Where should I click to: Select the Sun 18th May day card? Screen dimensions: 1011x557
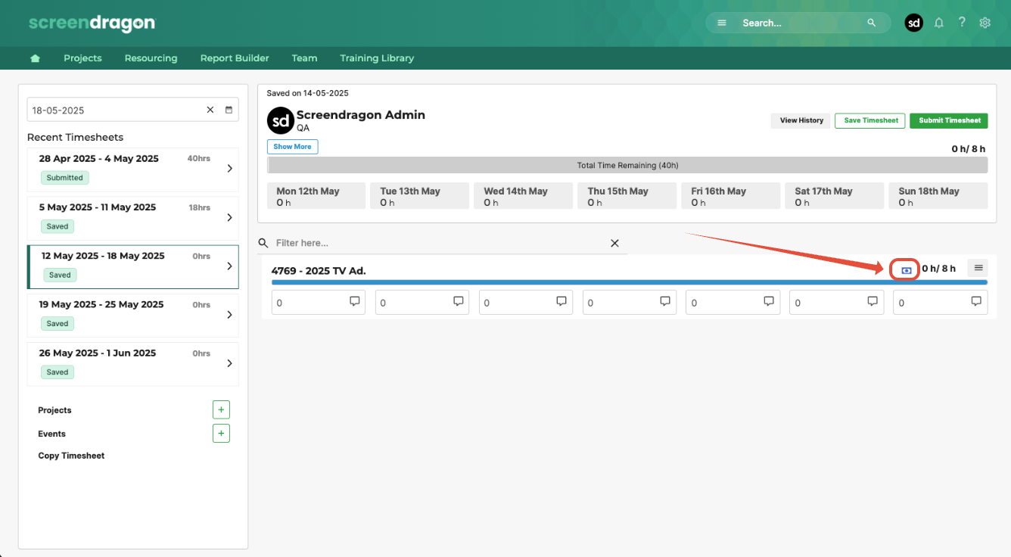938,196
